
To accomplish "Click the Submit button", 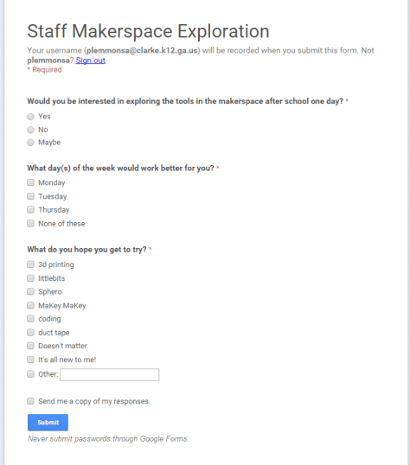I will (x=48, y=423).
